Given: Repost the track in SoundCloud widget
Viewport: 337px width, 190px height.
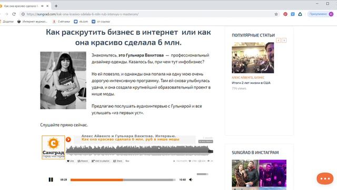Looking at the screenshot, I should (x=83, y=161).
